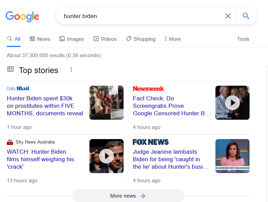Open the Shopping tab
Image resolution: width=268 pixels, height=202 pixels.
click(x=141, y=39)
